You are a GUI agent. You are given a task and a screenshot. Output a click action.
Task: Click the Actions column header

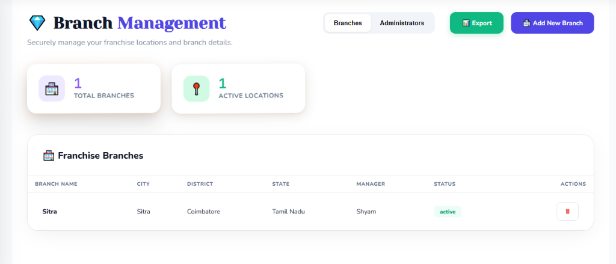(x=573, y=184)
